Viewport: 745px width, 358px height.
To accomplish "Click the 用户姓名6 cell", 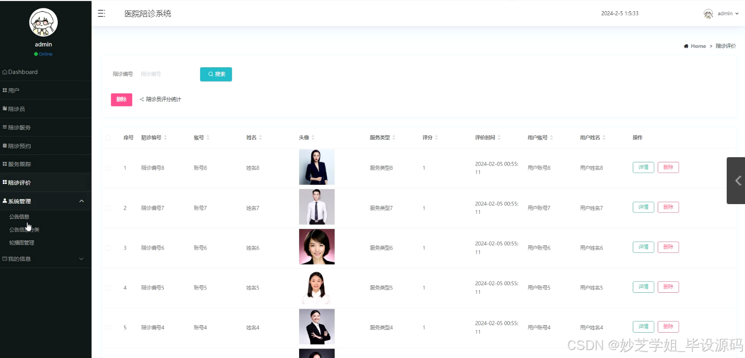I will (591, 248).
